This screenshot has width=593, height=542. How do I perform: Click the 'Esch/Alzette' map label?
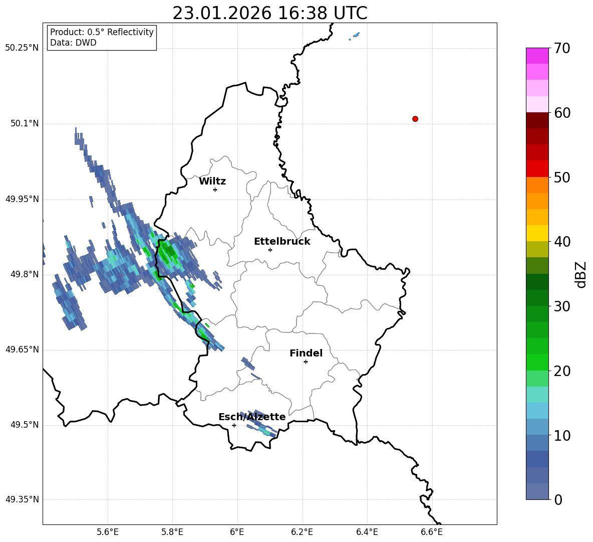(x=252, y=417)
